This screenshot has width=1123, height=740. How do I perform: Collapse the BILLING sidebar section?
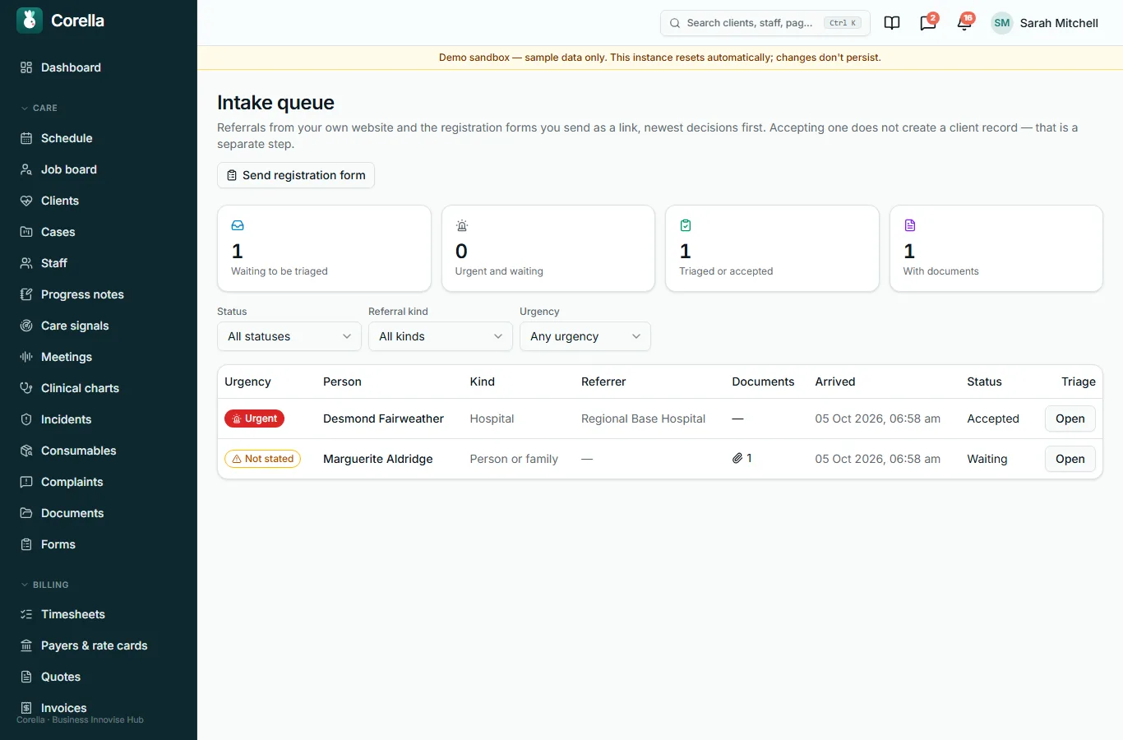[x=44, y=585]
